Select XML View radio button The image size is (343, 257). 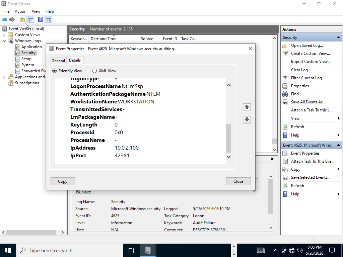click(94, 71)
